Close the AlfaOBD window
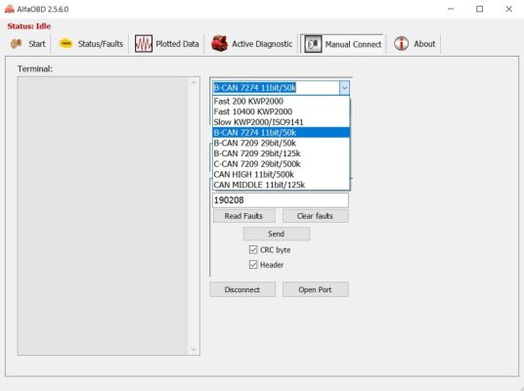This screenshot has height=391, width=524. [508, 9]
